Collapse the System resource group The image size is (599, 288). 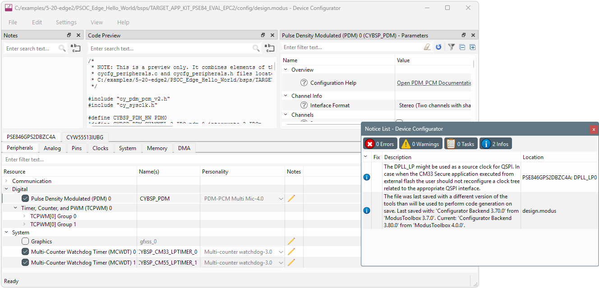point(7,233)
